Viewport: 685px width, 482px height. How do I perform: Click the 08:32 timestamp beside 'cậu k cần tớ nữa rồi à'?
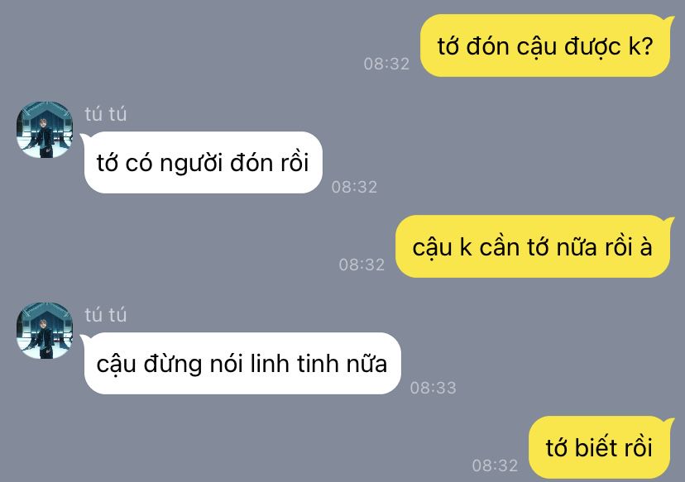(362, 265)
